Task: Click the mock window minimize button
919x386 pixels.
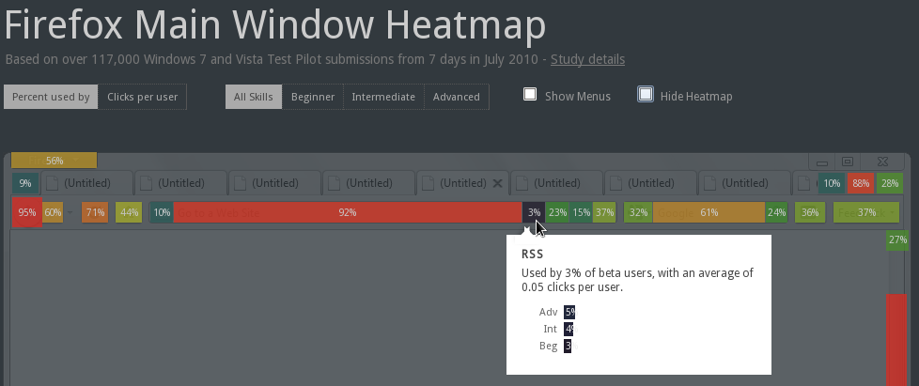Action: 822,162
